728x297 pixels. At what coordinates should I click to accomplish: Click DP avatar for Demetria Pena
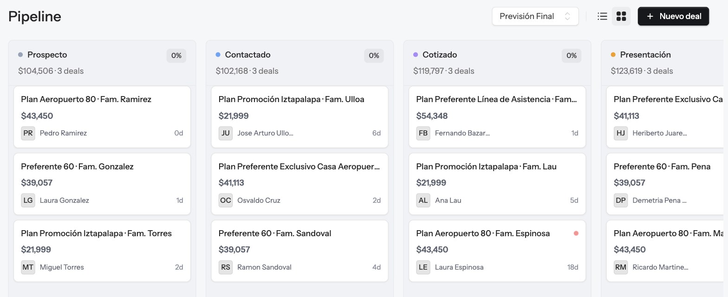coord(621,200)
